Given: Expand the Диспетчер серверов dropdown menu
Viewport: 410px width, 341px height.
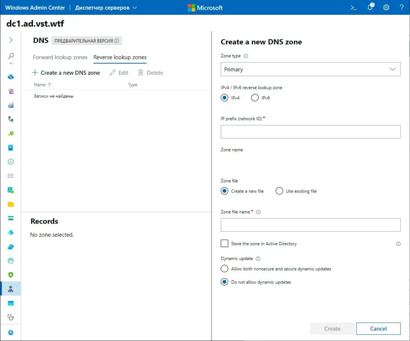Looking at the screenshot, I should [x=106, y=8].
